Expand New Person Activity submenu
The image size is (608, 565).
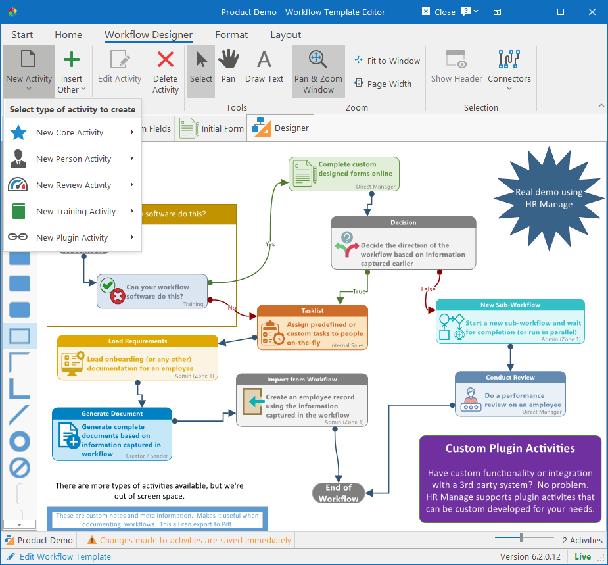coord(72,159)
